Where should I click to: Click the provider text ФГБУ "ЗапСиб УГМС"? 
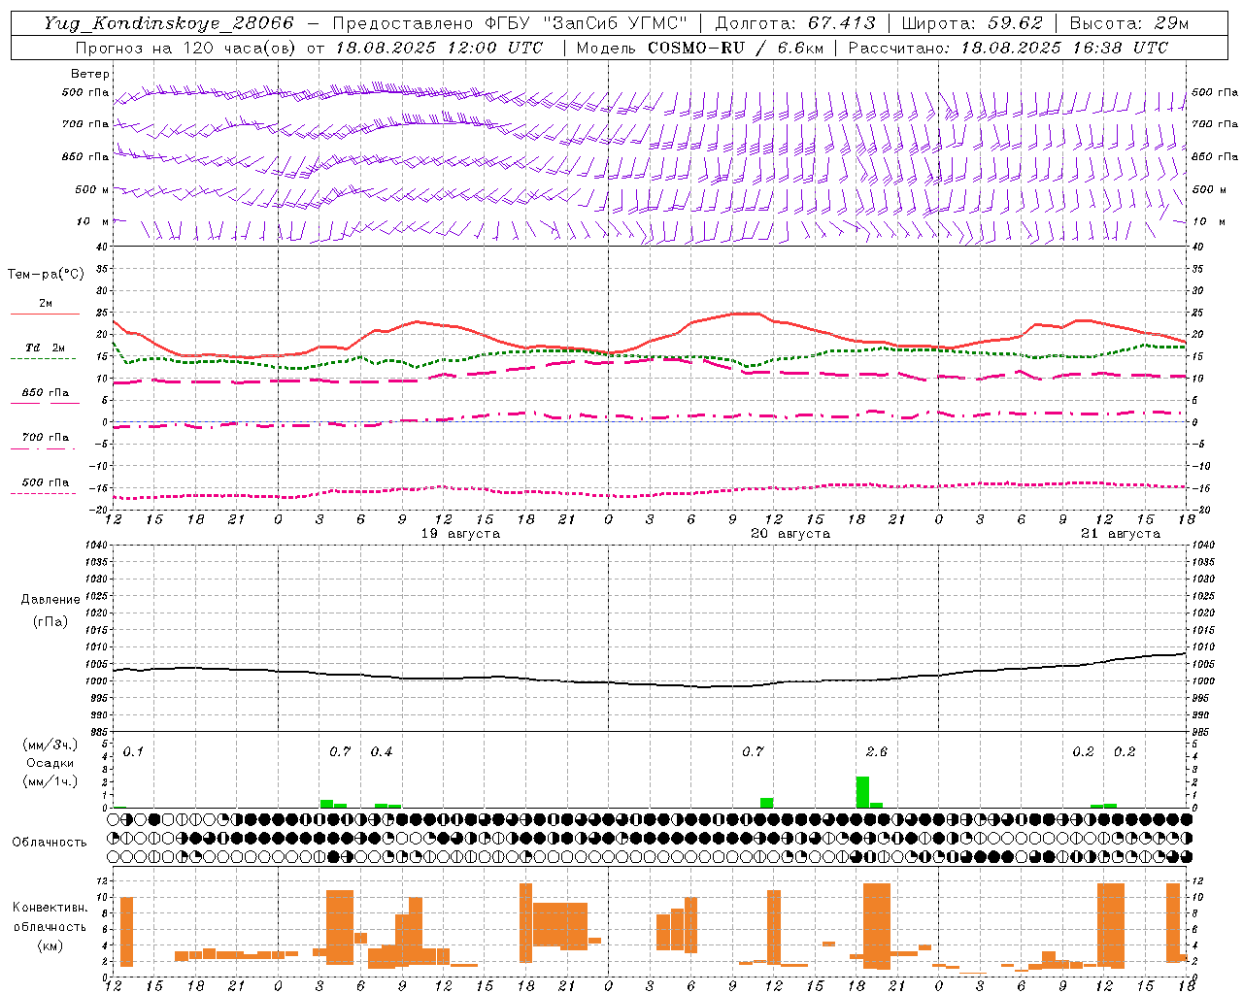click(587, 23)
